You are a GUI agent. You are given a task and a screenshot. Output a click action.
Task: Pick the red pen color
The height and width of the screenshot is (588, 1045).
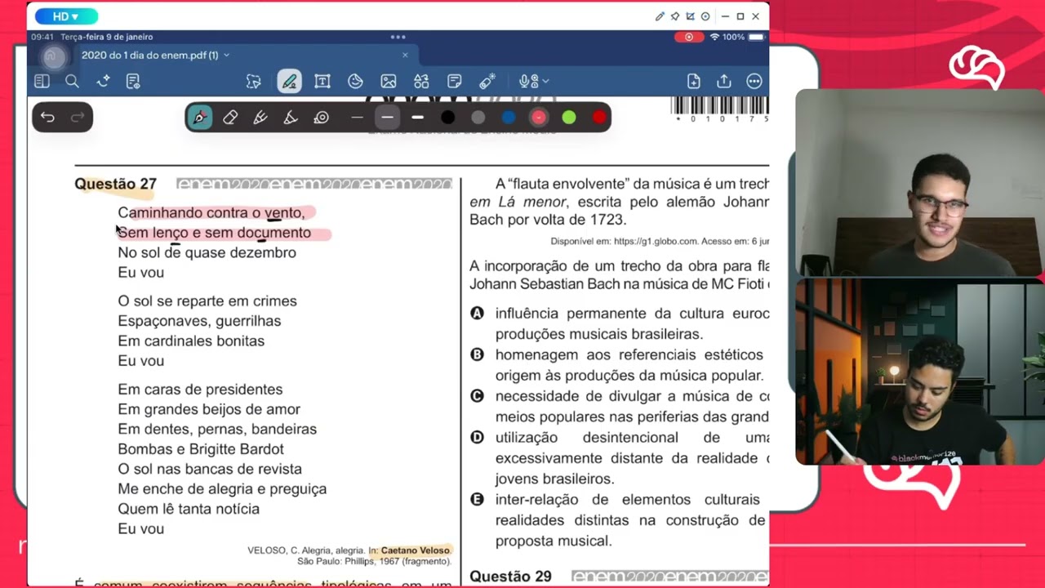(x=599, y=118)
